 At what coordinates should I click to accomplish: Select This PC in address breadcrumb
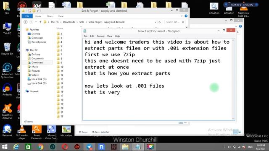(55, 22)
